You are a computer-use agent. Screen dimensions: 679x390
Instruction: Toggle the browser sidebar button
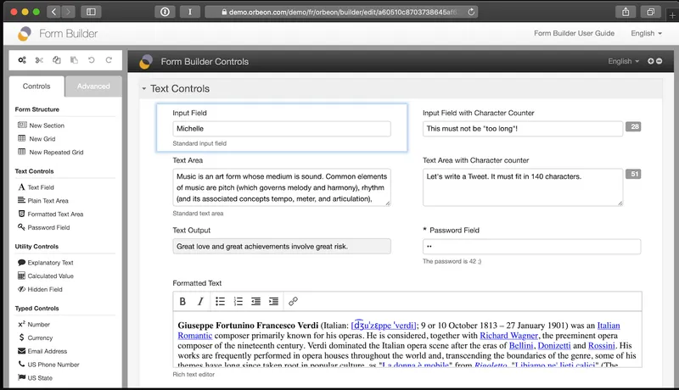tap(91, 12)
